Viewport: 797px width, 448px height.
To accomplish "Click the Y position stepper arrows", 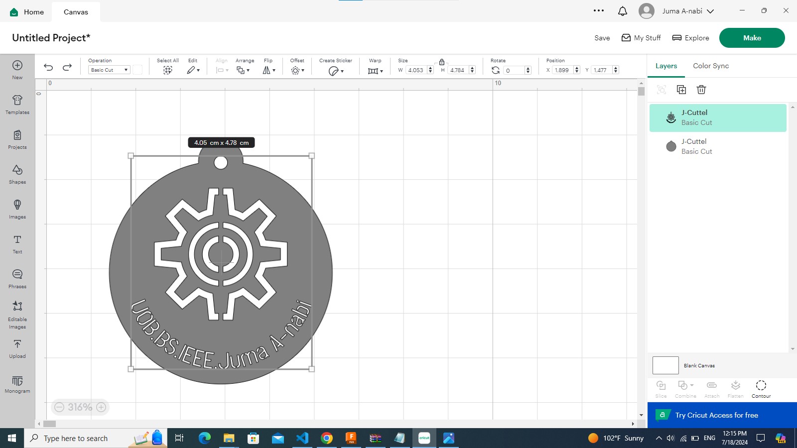I will pos(616,70).
